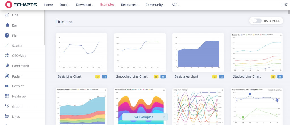The image size is (290, 125).
Task: Open the Radar chart category icon
Action: pyautogui.click(x=7, y=76)
